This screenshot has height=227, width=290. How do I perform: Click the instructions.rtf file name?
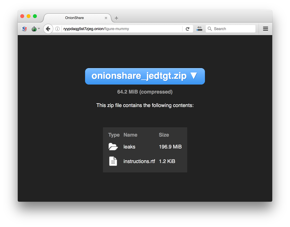139,161
